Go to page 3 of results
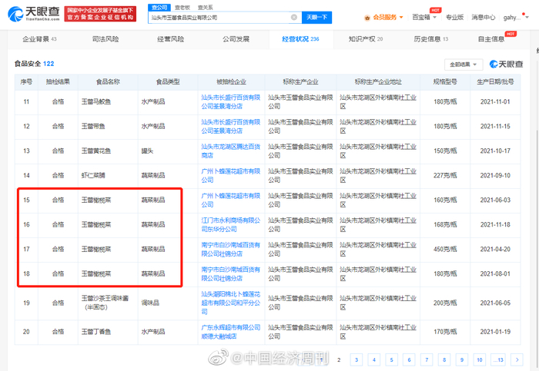 (356, 359)
